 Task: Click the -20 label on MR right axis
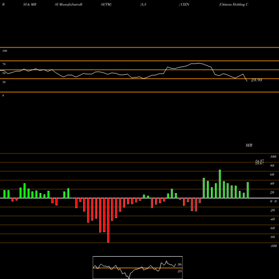tap(272, 210)
